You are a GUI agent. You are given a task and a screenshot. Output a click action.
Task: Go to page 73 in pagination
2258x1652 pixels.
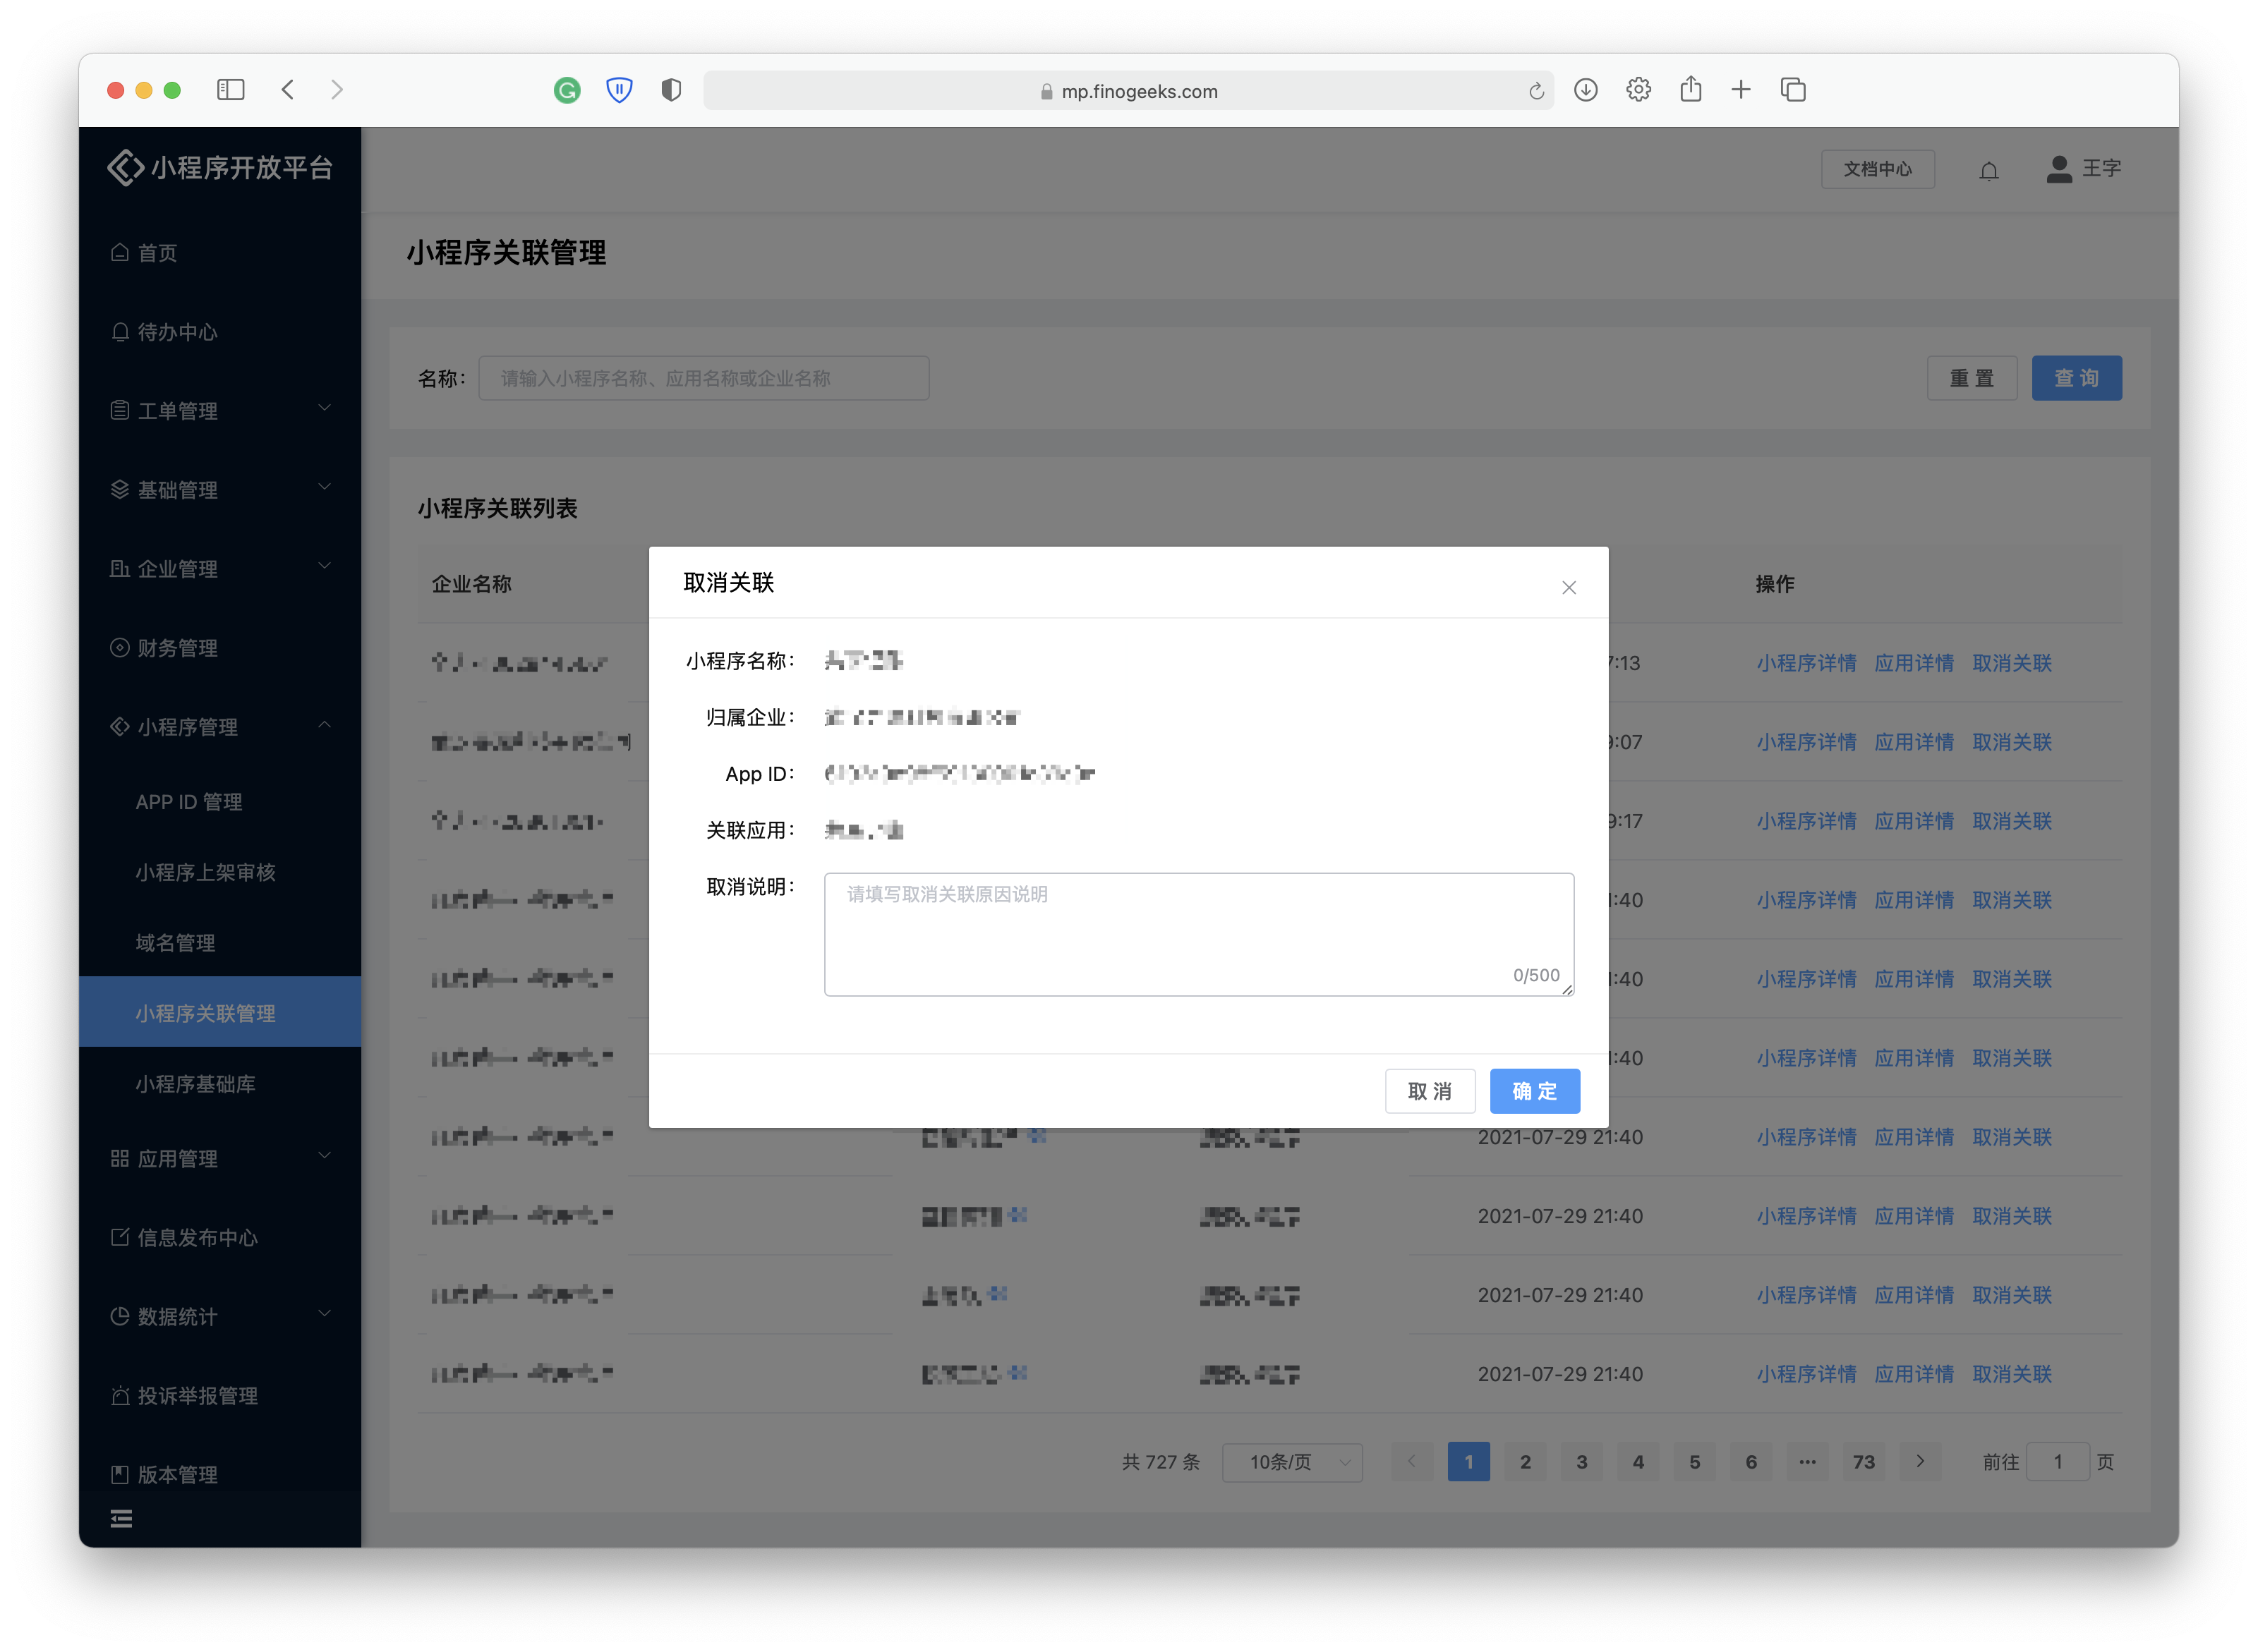(1863, 1462)
